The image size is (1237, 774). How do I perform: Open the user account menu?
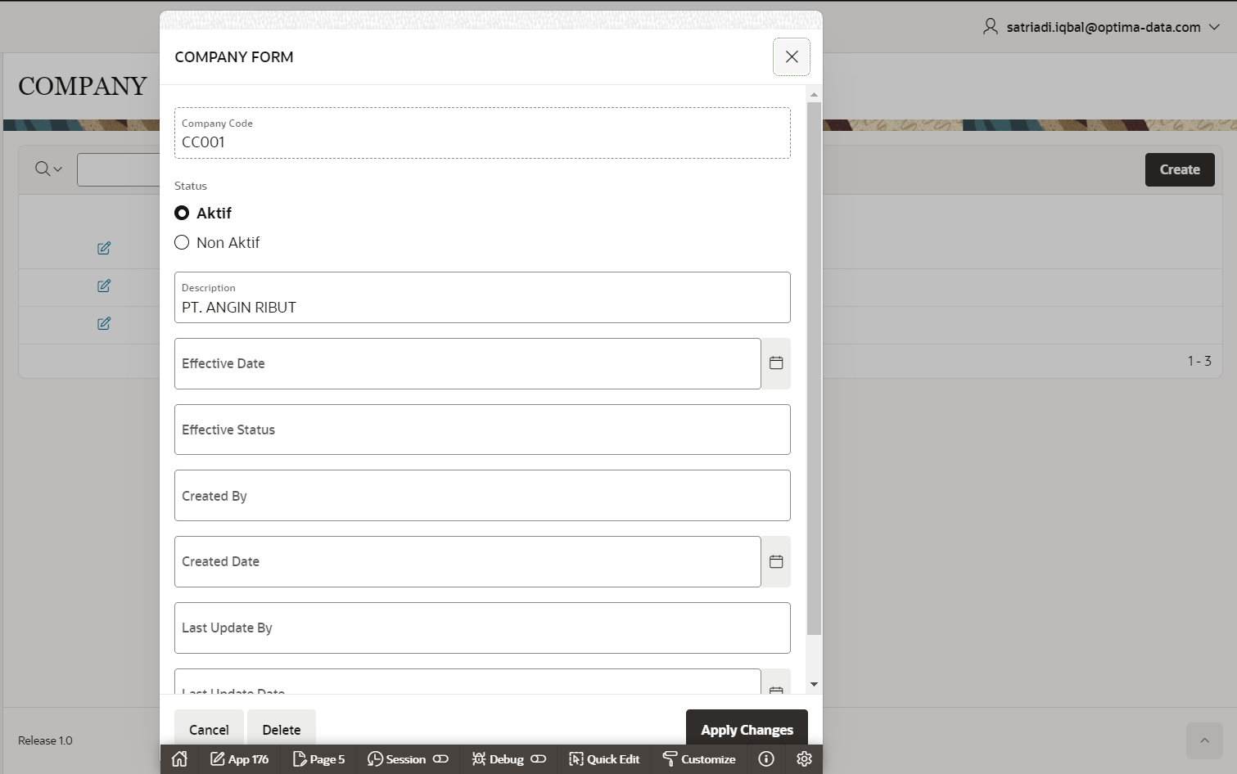point(1102,27)
